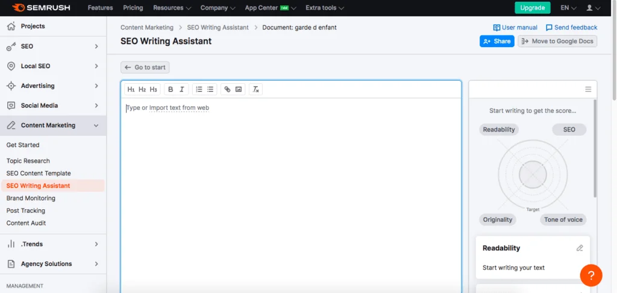Expand the SEO sidebar section
This screenshot has height=293, width=617.
click(96, 46)
